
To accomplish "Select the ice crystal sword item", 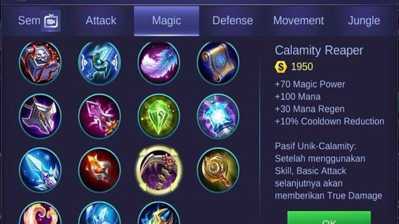I will tap(40, 170).
